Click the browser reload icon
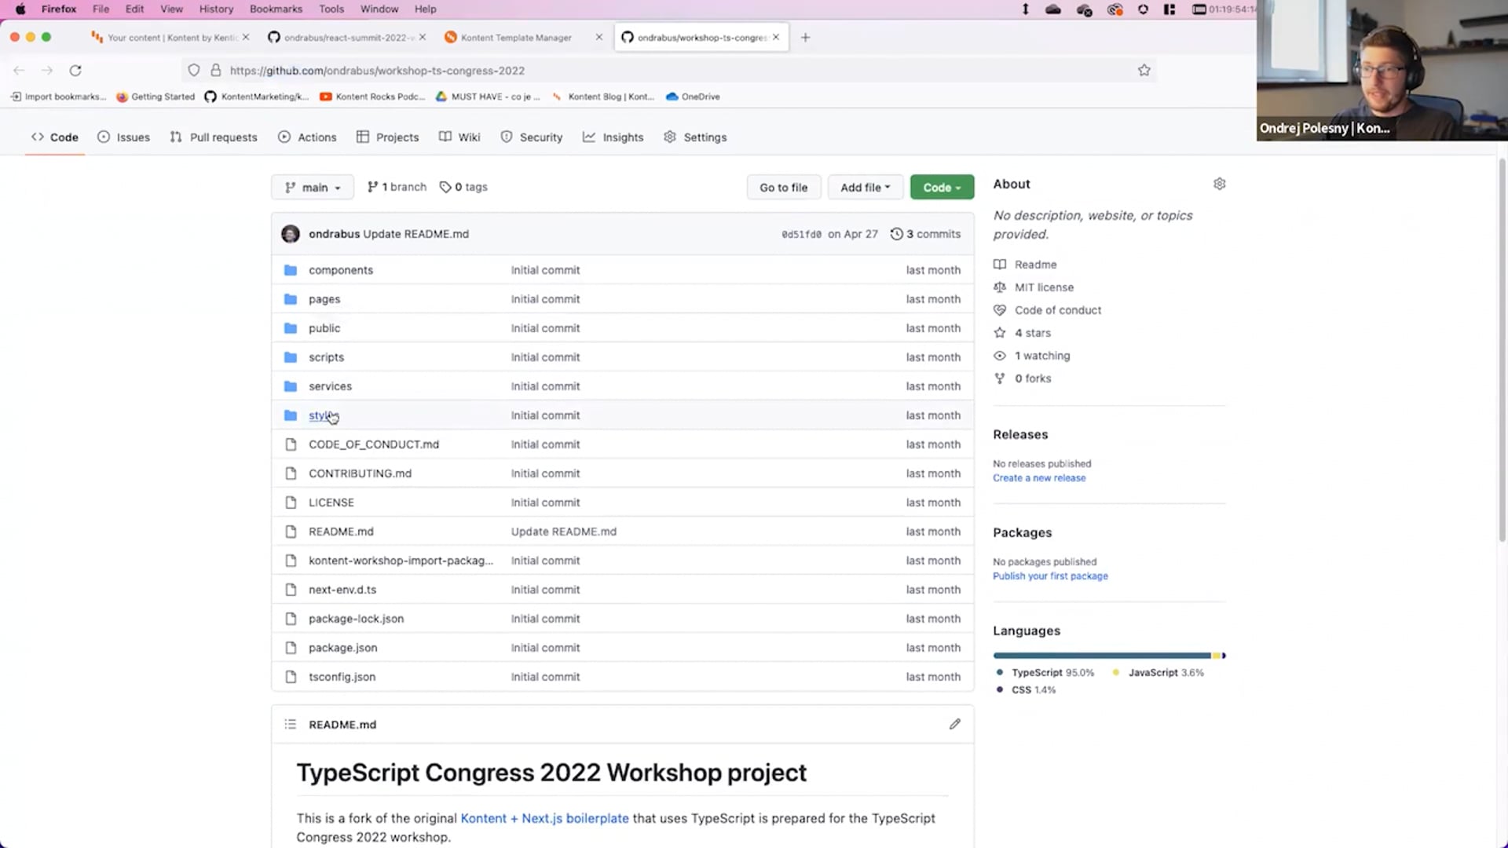The image size is (1508, 848). tap(75, 70)
